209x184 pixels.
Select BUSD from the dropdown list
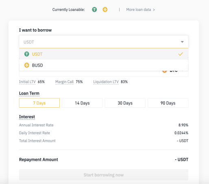click(104, 65)
